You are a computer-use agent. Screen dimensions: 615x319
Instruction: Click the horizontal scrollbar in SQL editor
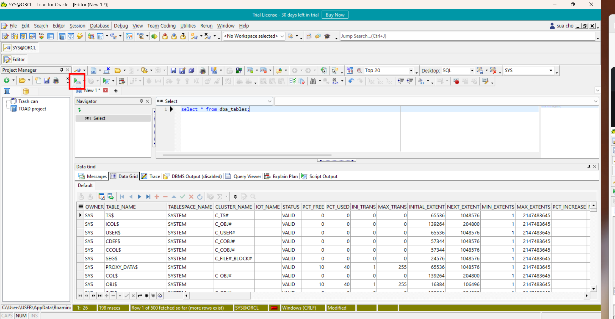pyautogui.click(x=247, y=155)
